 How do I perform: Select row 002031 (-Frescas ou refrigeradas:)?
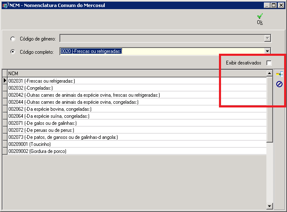pos(137,81)
